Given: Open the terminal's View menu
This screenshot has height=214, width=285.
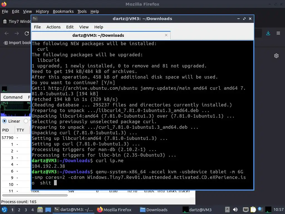Looking at the screenshot, I should [x=84, y=27].
